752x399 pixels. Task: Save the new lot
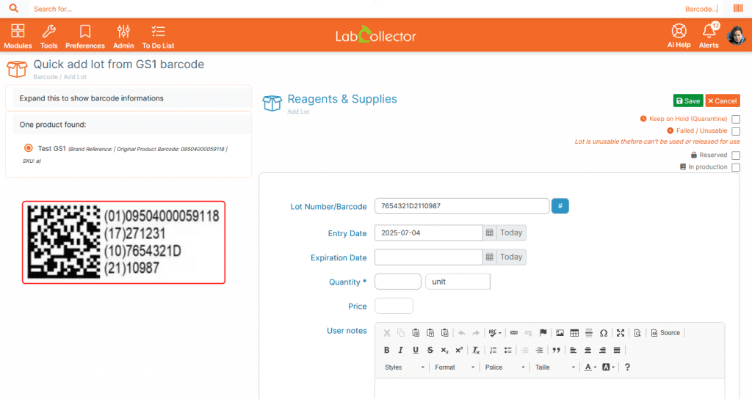point(688,100)
